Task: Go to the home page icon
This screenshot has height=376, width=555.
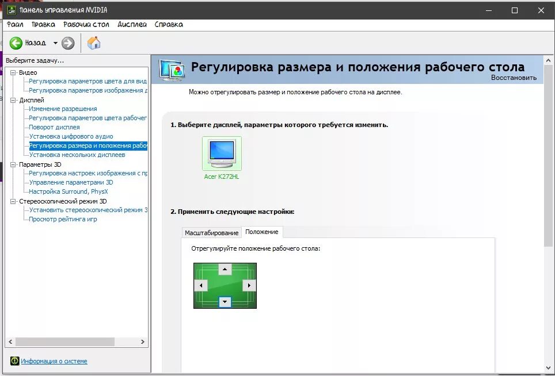Action: pyautogui.click(x=94, y=43)
